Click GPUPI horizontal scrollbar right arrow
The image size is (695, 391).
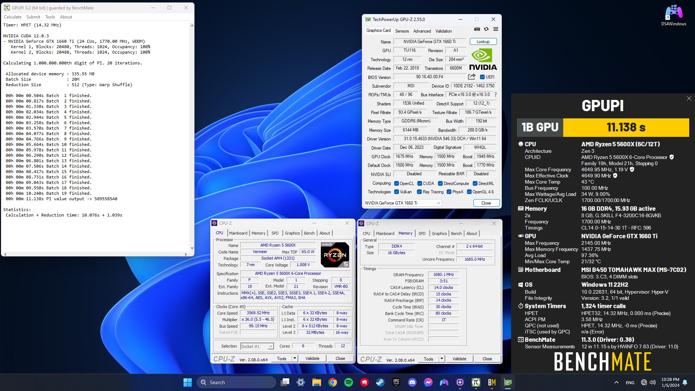click(186, 254)
